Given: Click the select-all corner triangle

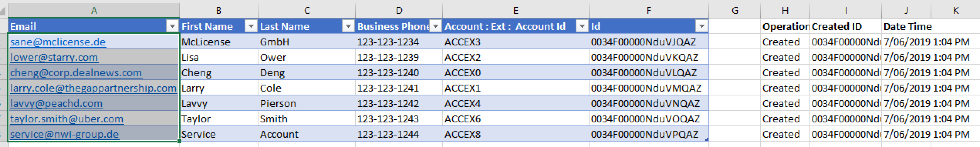Looking at the screenshot, I should pos(4,10).
